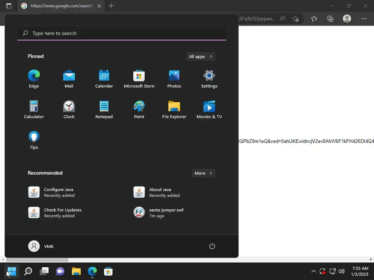Launch Paint

(x=139, y=110)
